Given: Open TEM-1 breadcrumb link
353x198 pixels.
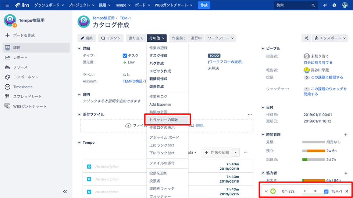Looking at the screenshot, I should 125,18.
